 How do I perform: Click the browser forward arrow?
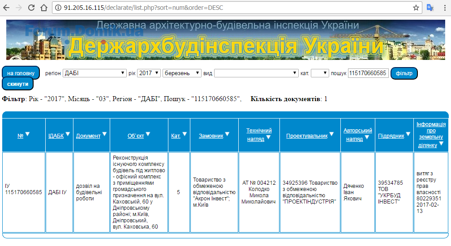[19, 8]
